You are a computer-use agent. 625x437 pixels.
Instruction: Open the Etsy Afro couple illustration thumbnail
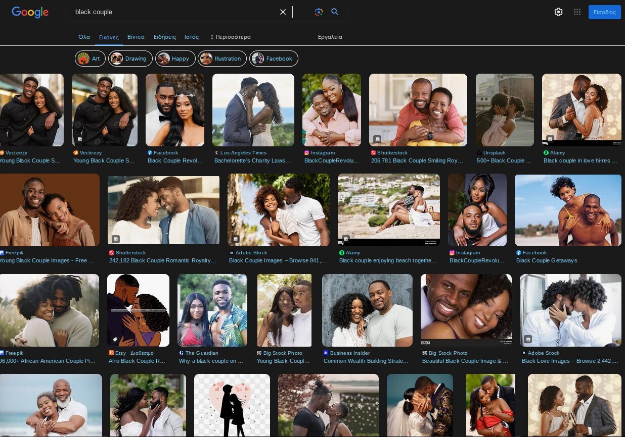point(138,310)
